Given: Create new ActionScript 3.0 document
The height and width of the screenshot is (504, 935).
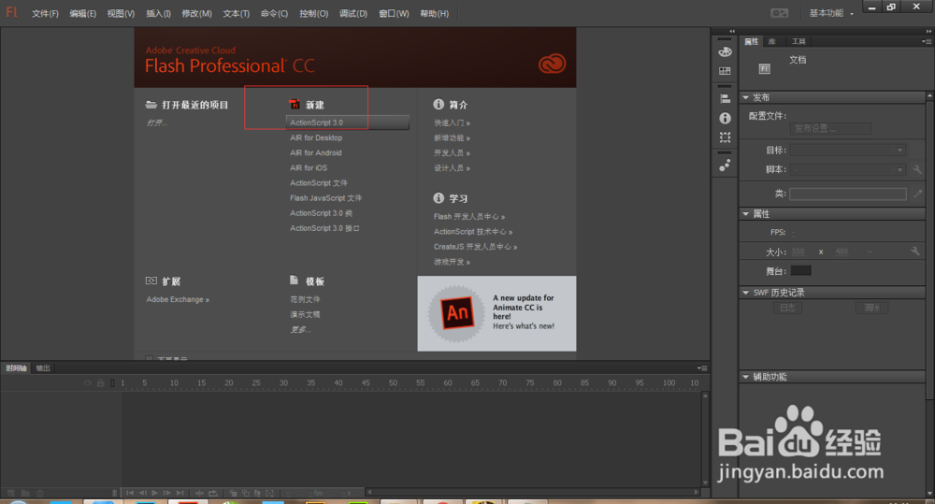Looking at the screenshot, I should click(x=348, y=122).
